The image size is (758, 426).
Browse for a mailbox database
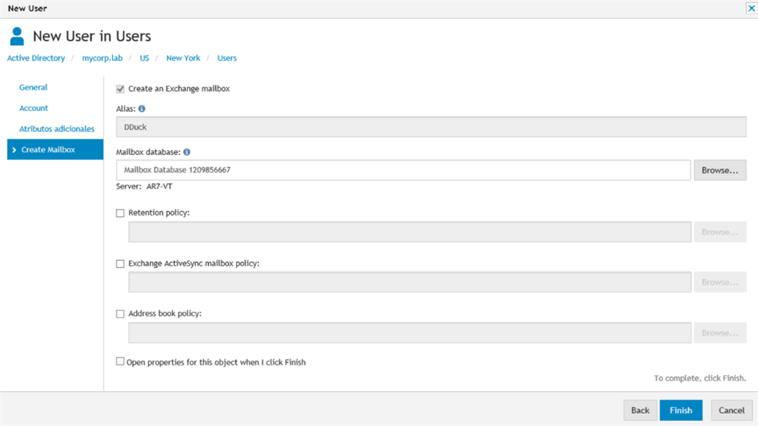tap(720, 170)
